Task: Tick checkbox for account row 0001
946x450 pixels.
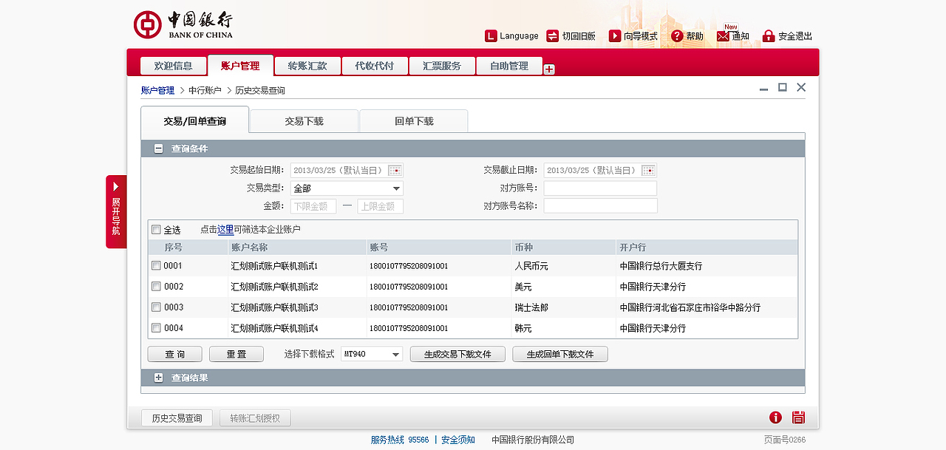Action: coord(156,265)
